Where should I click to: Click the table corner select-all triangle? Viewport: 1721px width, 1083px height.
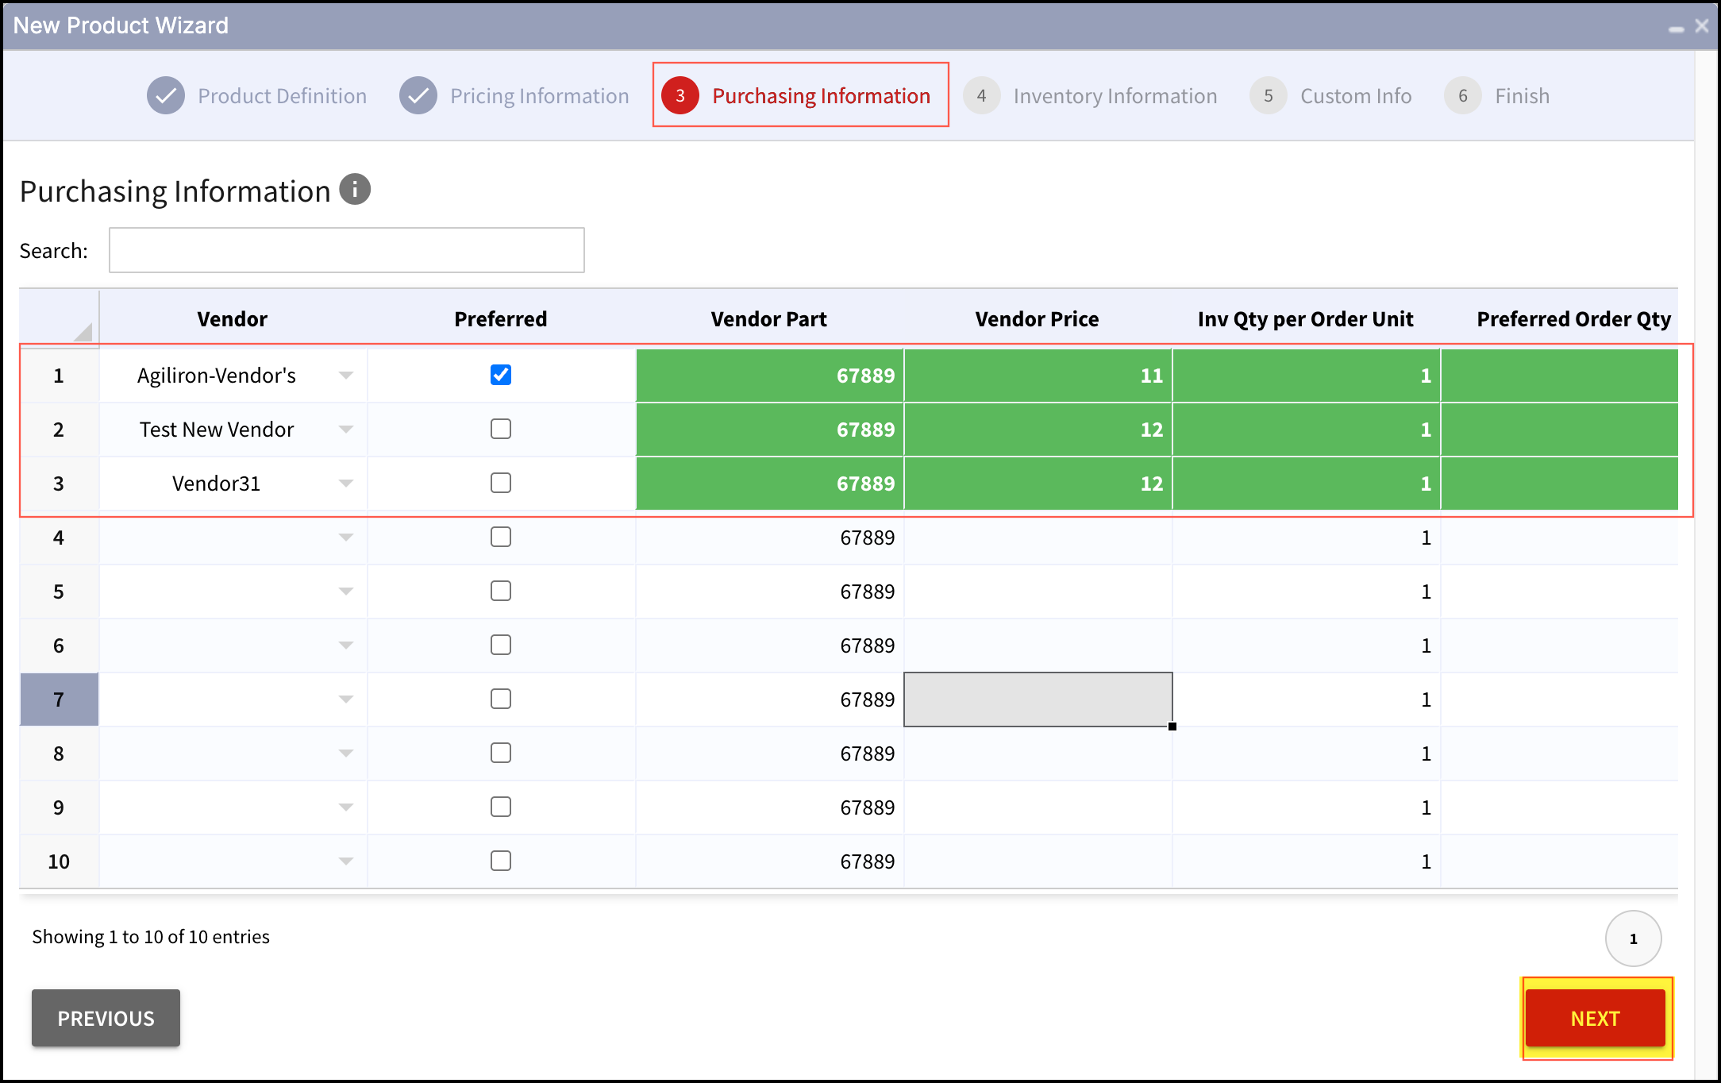click(83, 332)
